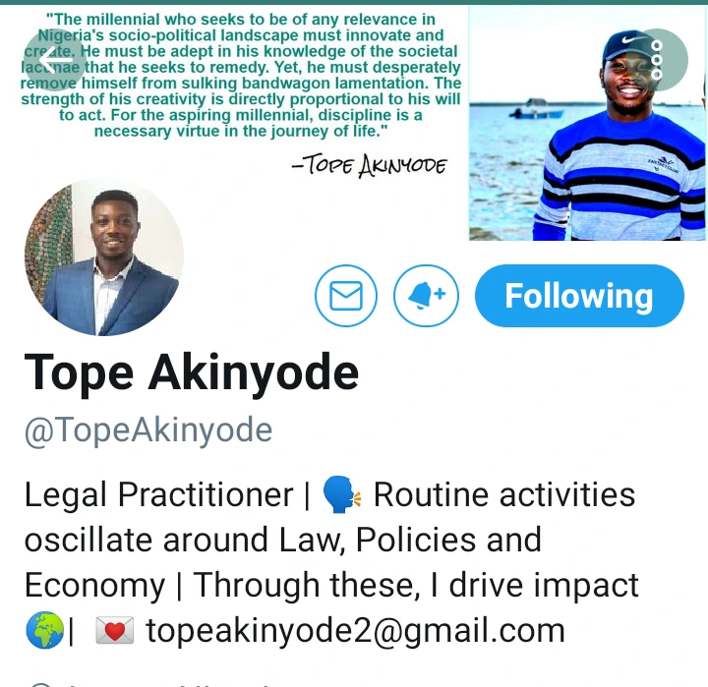
Task: Toggle the Following button to unfollow
Action: point(579,296)
